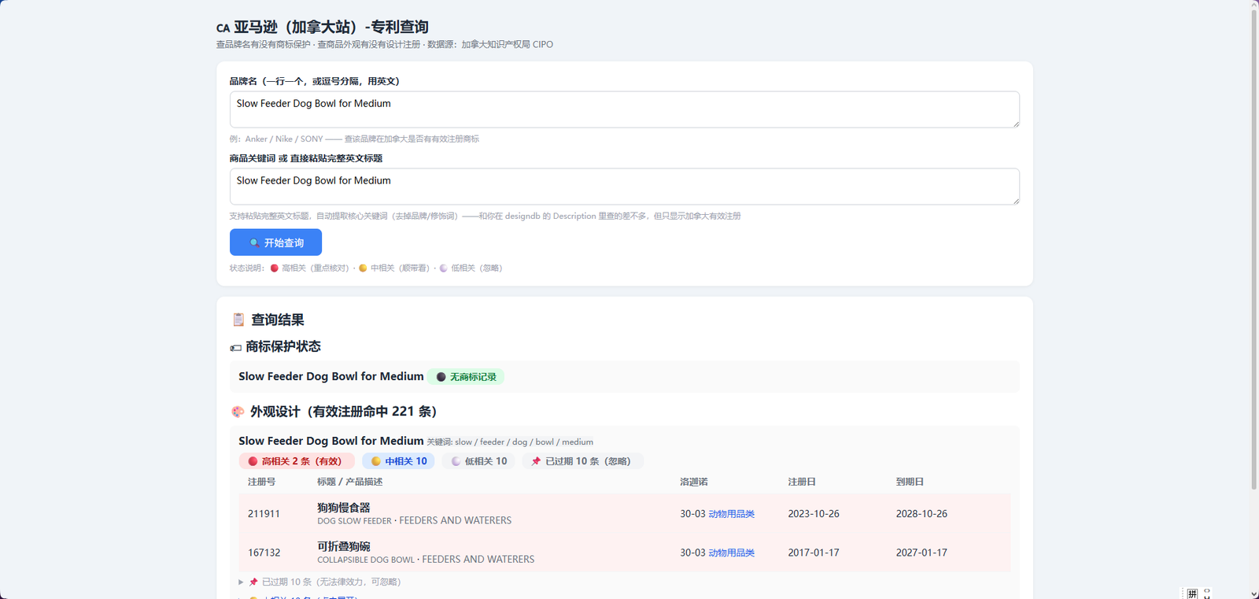Click the 洛迦诺 column header
This screenshot has width=1259, height=599.
(694, 482)
